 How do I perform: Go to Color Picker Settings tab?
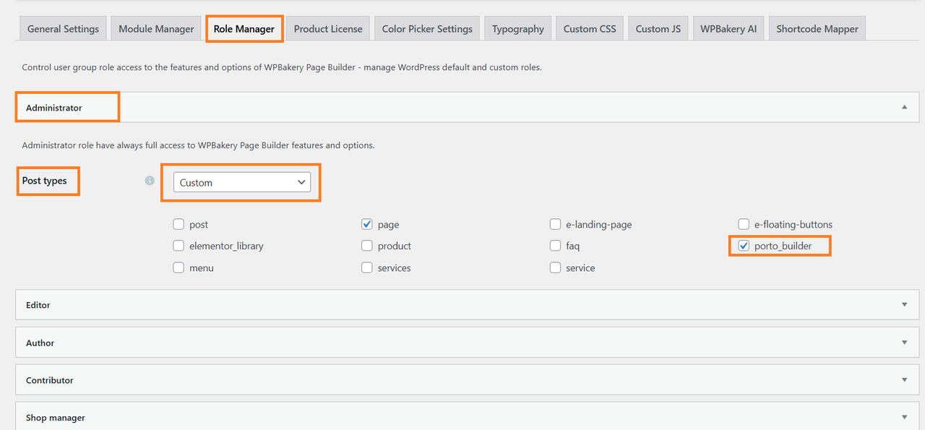(427, 29)
